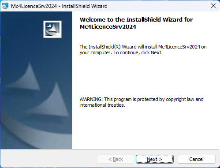Click the words international treaties in the warning
This screenshot has height=168, width=220.
pyautogui.click(x=102, y=105)
